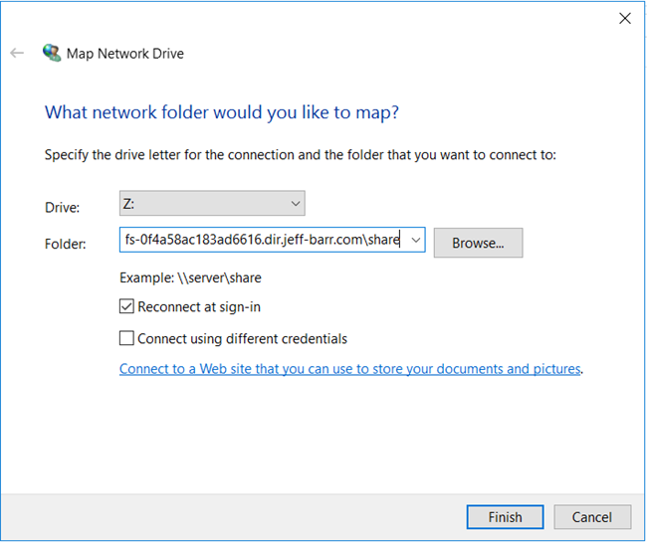Click the Connect using different credentials label text
Image resolution: width=647 pixels, height=543 pixels.
(x=242, y=338)
